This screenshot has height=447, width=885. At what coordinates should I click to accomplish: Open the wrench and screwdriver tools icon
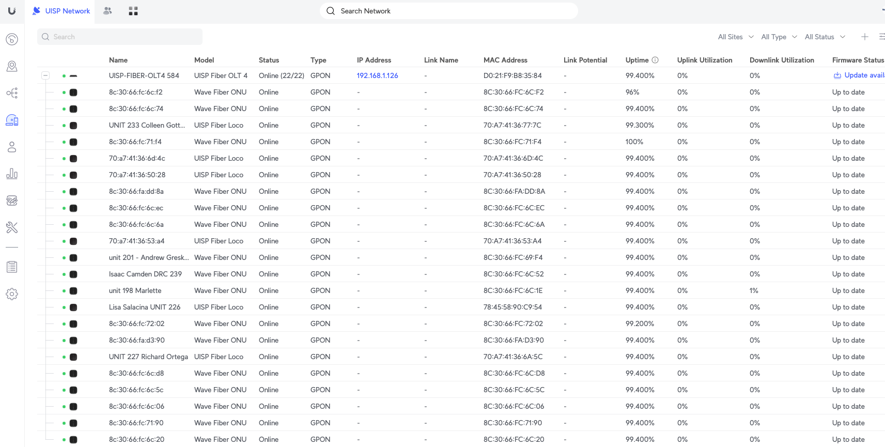click(12, 227)
